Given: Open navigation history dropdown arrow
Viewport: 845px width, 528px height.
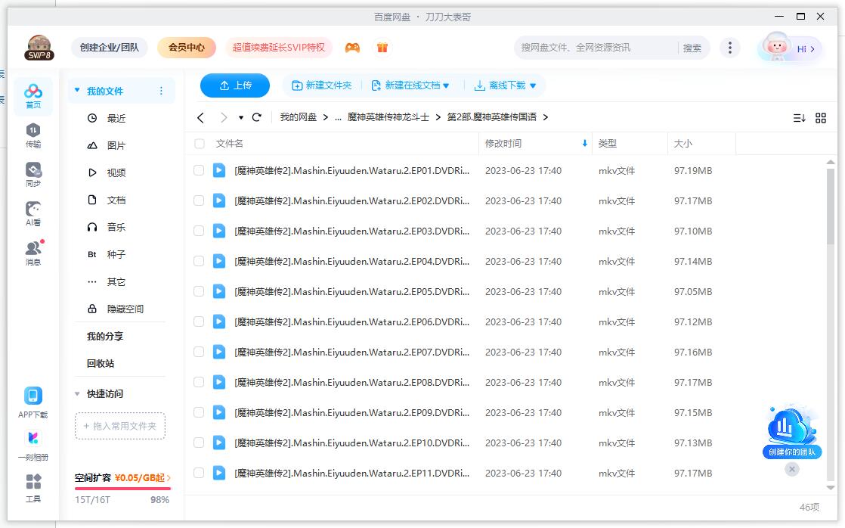Looking at the screenshot, I should 241,117.
